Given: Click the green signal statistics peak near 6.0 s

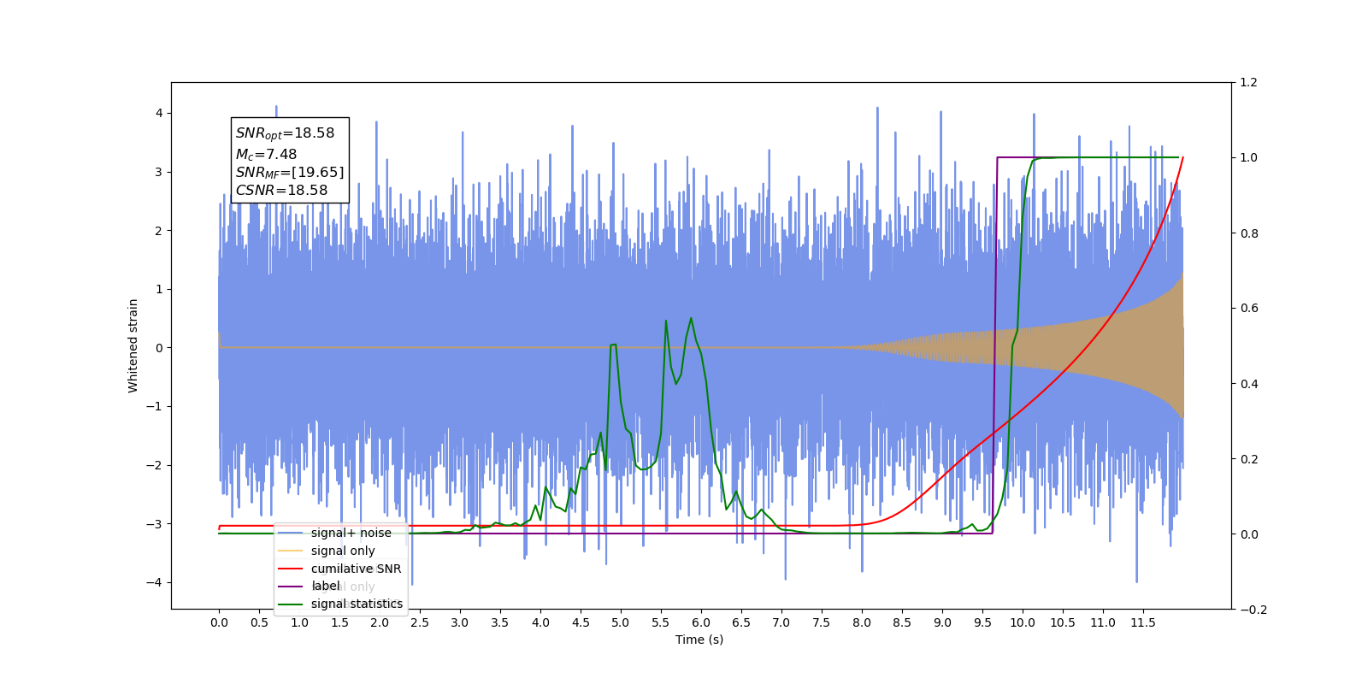Looking at the screenshot, I should pos(691,318).
